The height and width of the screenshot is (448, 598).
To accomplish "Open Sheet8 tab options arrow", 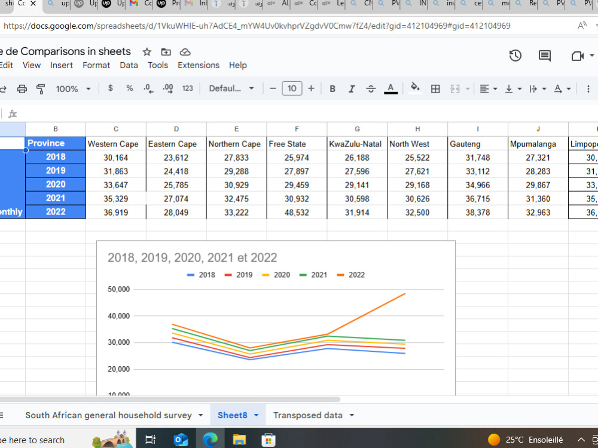I will (x=257, y=415).
